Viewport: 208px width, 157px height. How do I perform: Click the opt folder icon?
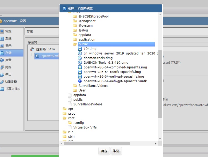pyautogui.click(x=65, y=109)
